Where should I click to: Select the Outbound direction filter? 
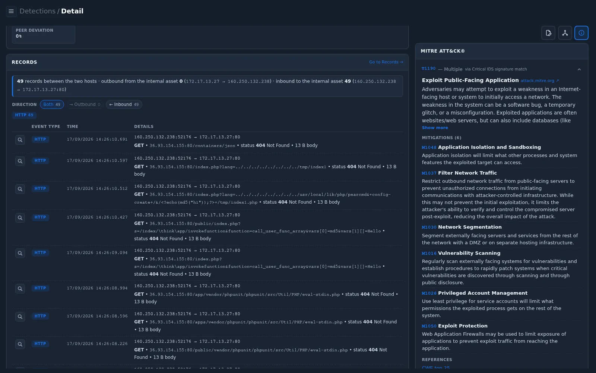point(85,104)
